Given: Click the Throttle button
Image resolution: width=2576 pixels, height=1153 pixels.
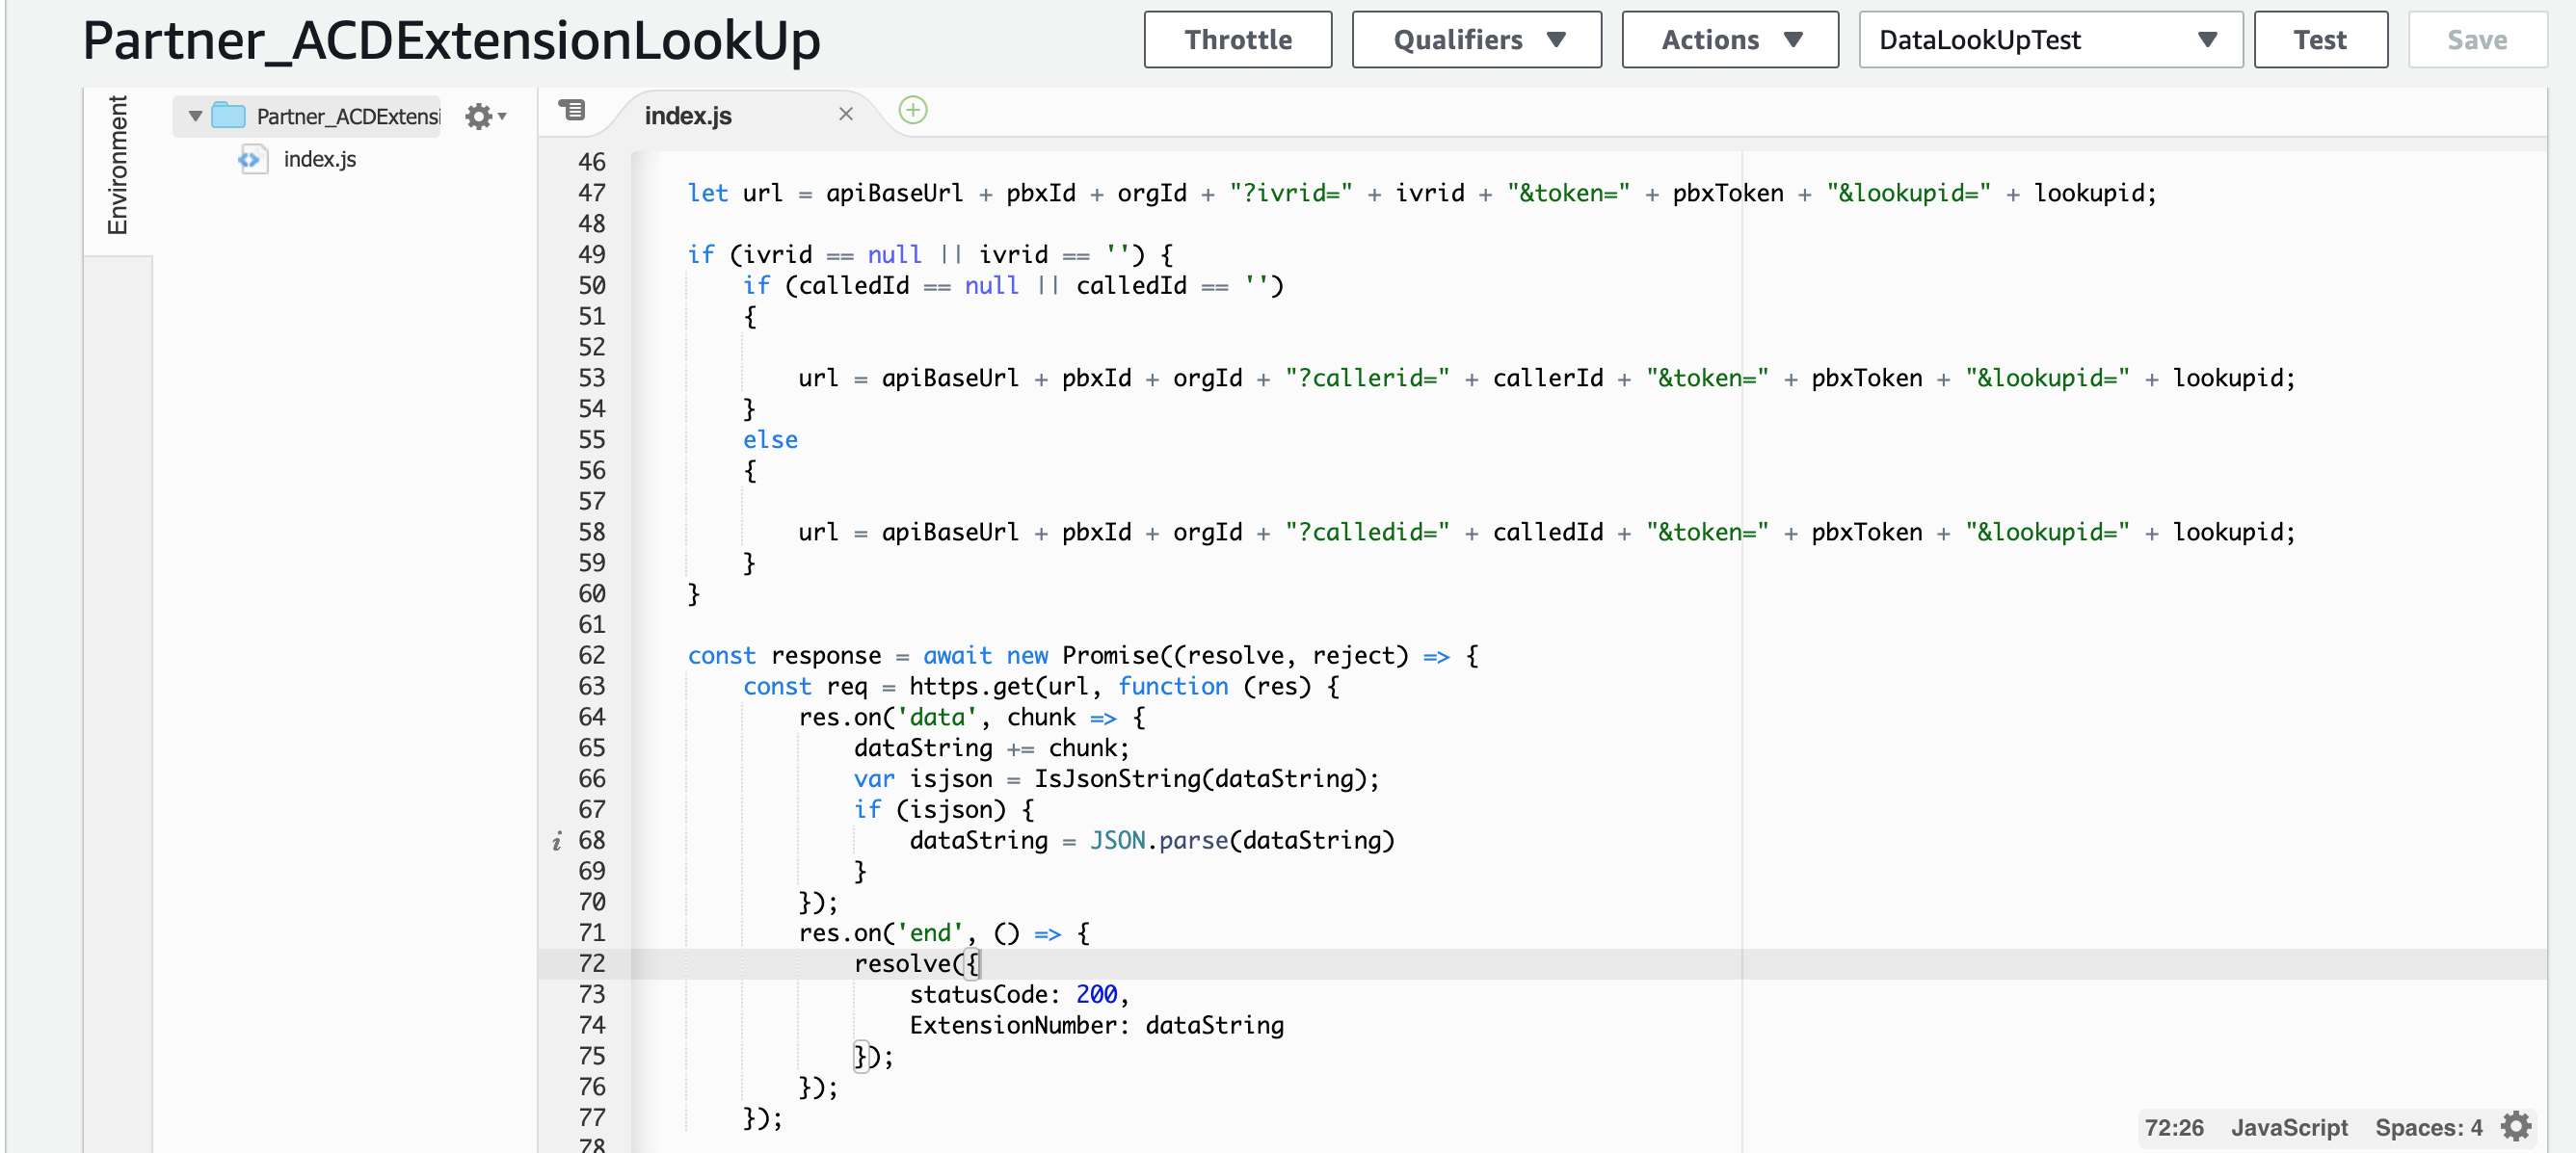Looking at the screenshot, I should [x=1237, y=39].
